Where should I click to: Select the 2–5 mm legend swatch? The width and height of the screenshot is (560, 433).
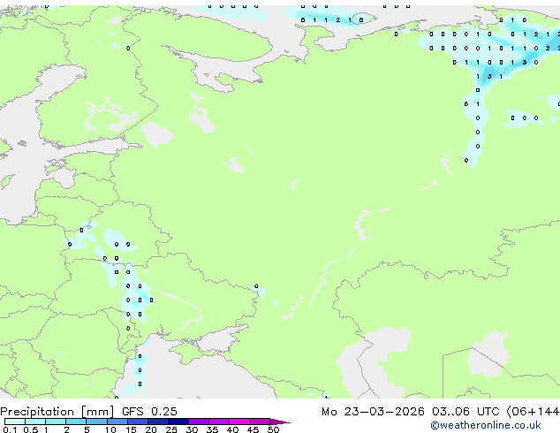click(76, 422)
